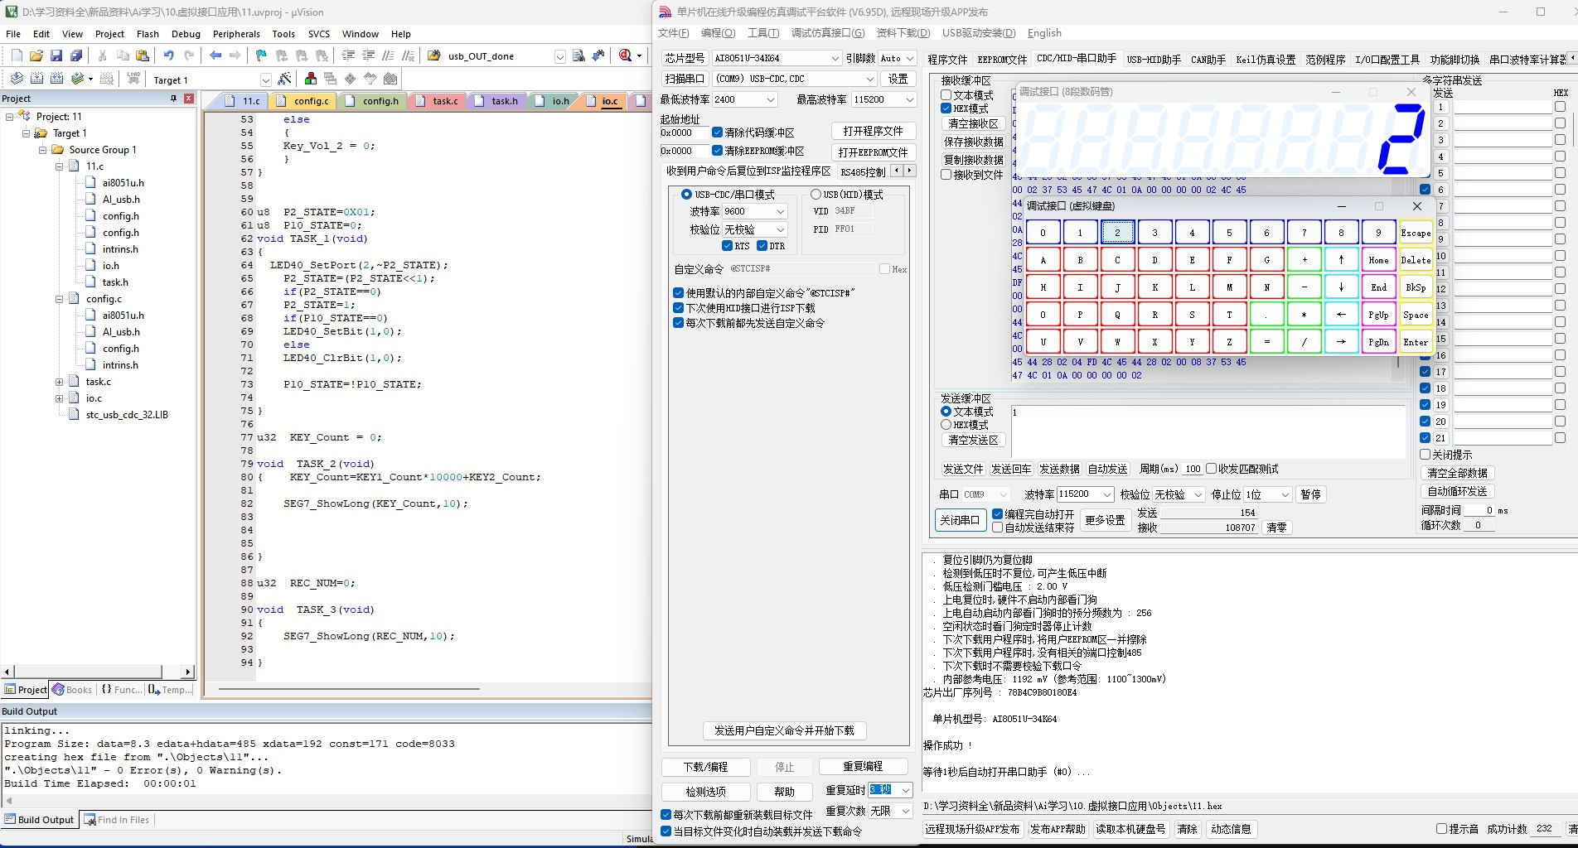1578x848 pixels.
Task: Open 最高波特率 115200 dropdown
Action: [909, 99]
